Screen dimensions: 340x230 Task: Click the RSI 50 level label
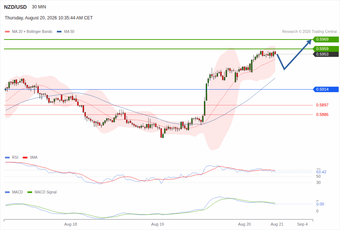(318, 176)
